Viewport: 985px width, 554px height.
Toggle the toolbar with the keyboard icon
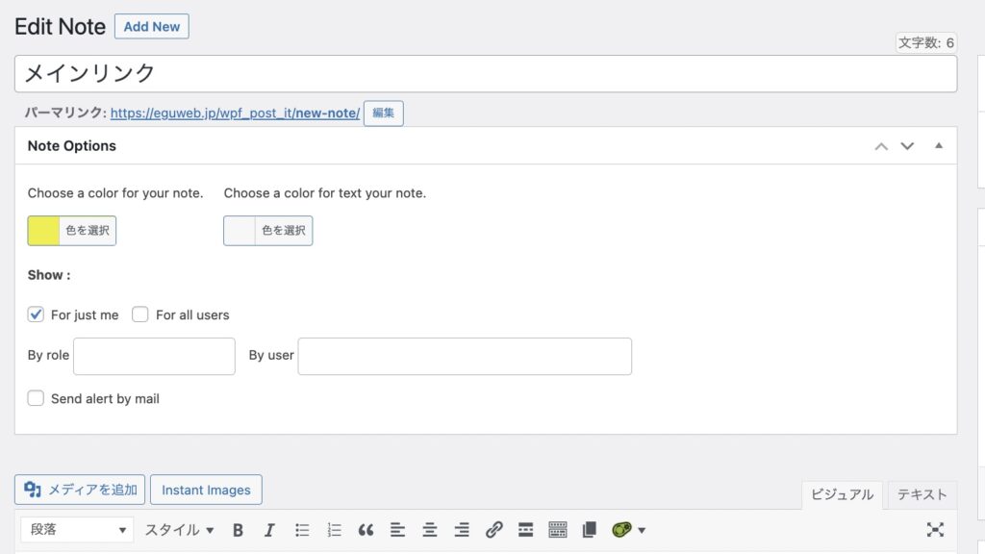[558, 530]
